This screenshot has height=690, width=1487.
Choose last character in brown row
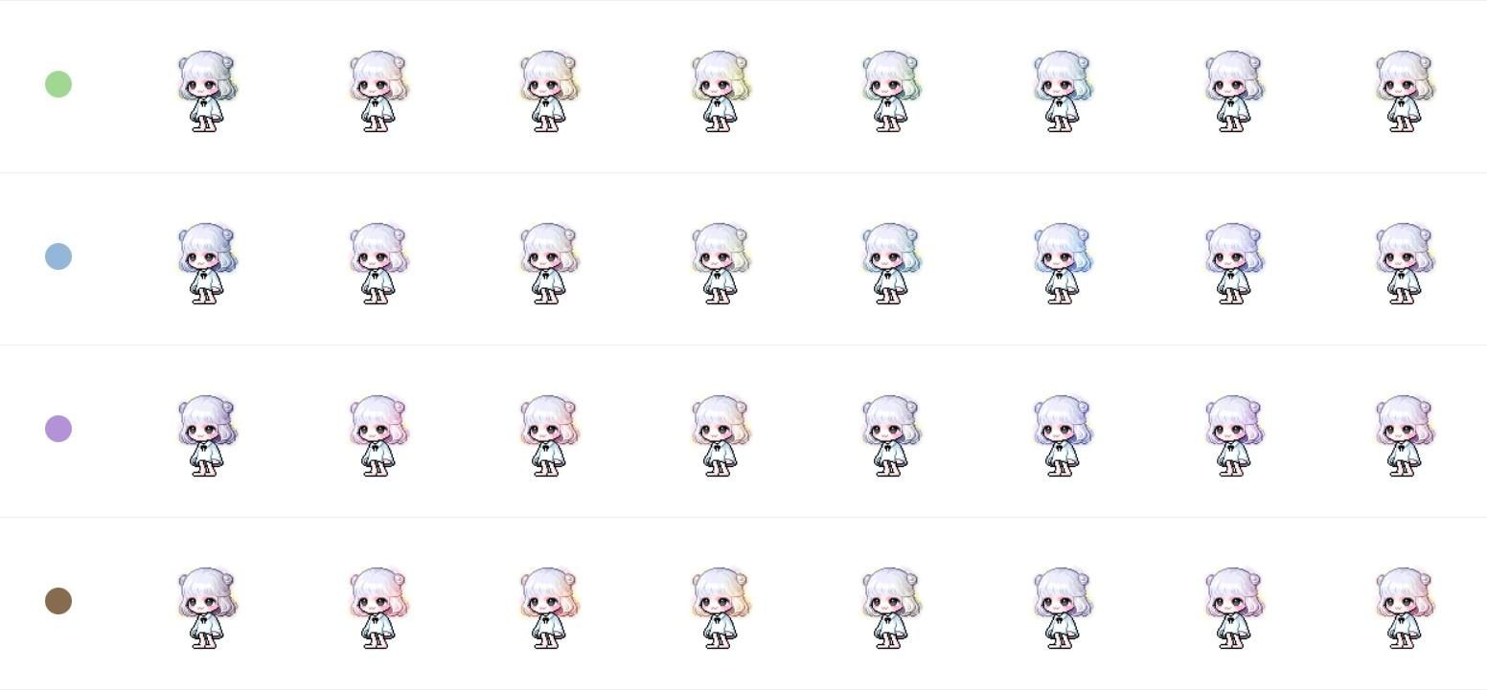[x=1405, y=608]
